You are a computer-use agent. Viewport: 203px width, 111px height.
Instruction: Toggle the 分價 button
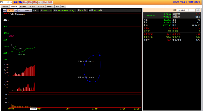click(x=26, y=10)
